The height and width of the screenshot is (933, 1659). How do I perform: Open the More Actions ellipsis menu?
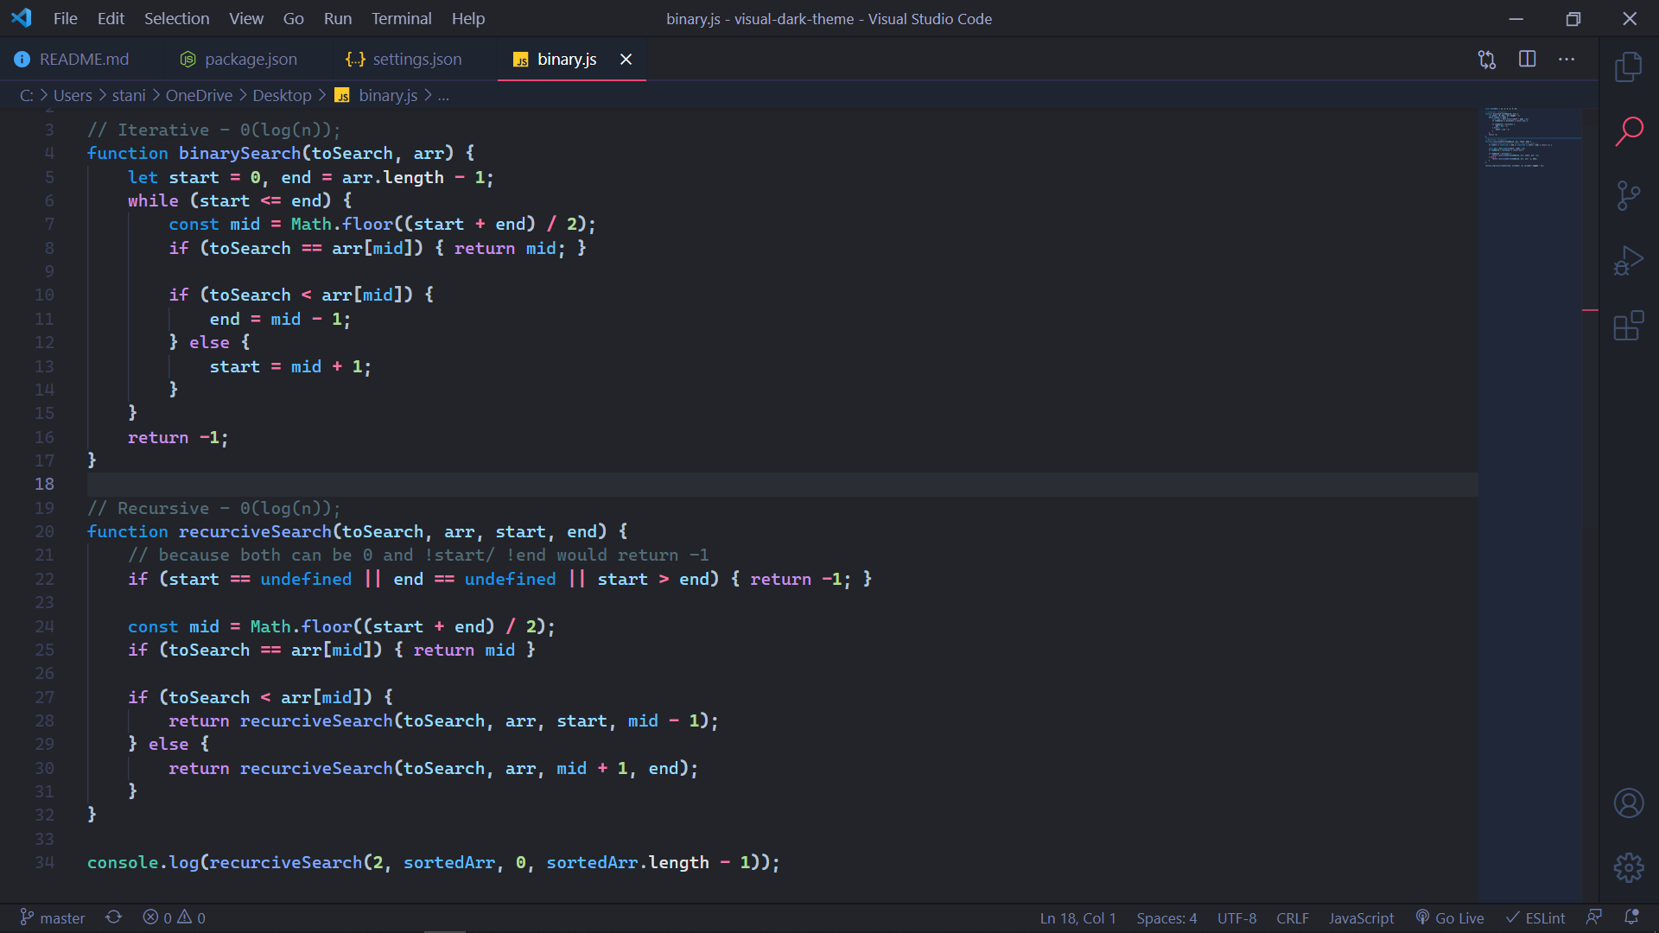coord(1567,60)
